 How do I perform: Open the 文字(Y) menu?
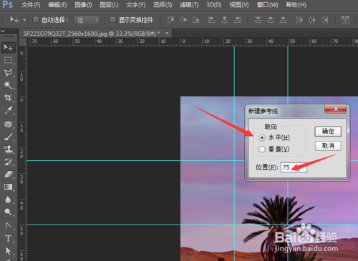[136, 5]
